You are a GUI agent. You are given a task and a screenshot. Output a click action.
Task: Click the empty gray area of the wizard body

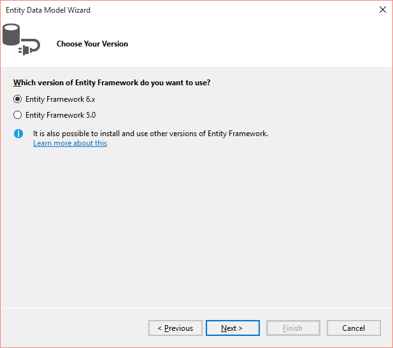[x=196, y=225]
